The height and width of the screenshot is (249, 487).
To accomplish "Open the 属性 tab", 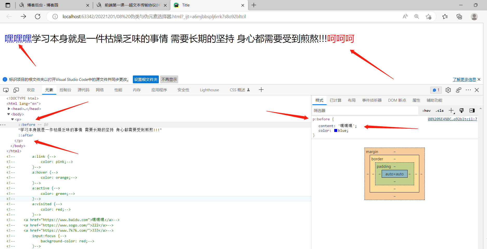I will (x=416, y=100).
